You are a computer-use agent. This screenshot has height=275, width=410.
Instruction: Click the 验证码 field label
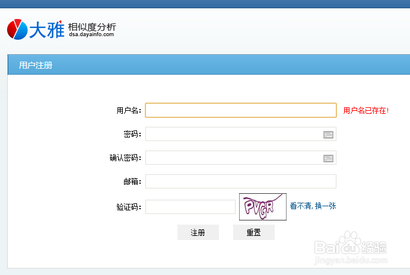[129, 207]
